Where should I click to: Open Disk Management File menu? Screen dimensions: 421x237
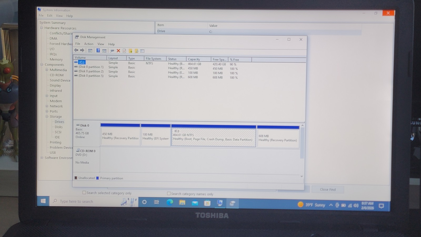tap(78, 44)
